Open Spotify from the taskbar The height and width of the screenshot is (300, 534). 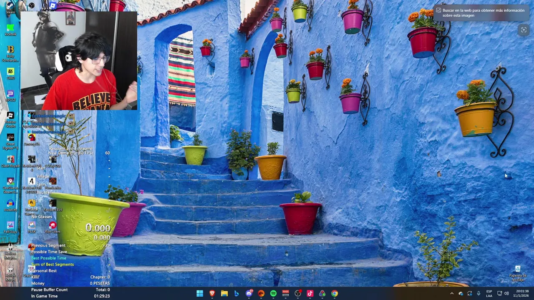tap(273, 293)
